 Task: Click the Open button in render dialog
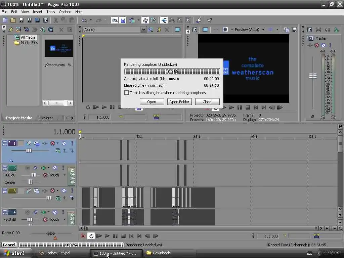pos(152,102)
